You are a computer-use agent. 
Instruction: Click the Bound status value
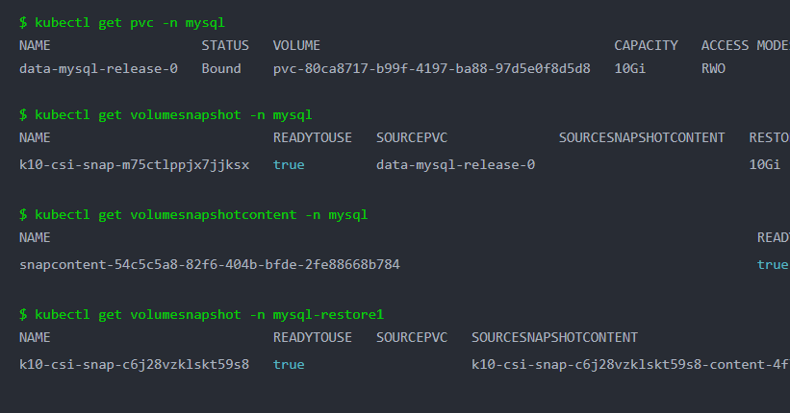(x=221, y=68)
